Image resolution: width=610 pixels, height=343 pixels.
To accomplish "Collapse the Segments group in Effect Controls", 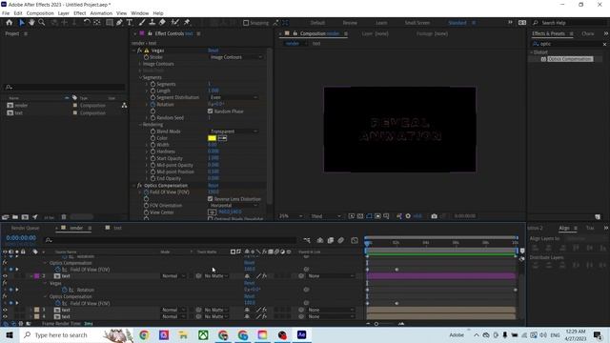I will click(x=140, y=77).
